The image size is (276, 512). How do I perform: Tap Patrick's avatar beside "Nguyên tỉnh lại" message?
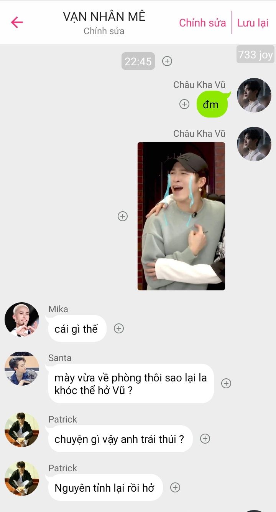tap(22, 479)
